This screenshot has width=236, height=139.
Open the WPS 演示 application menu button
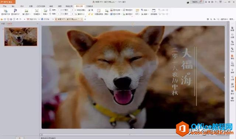8,2
